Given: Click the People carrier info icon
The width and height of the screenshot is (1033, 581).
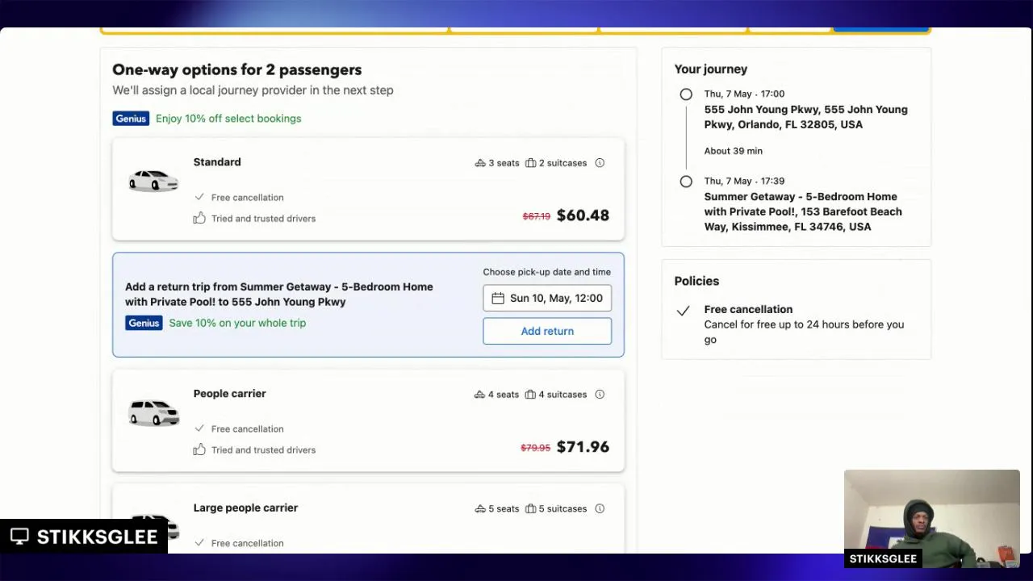Looking at the screenshot, I should pyautogui.click(x=600, y=395).
